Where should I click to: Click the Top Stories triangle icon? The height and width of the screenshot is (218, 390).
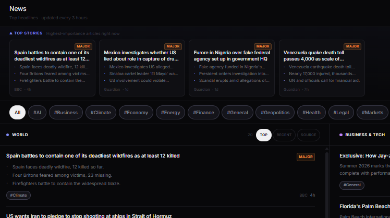click(x=11, y=33)
